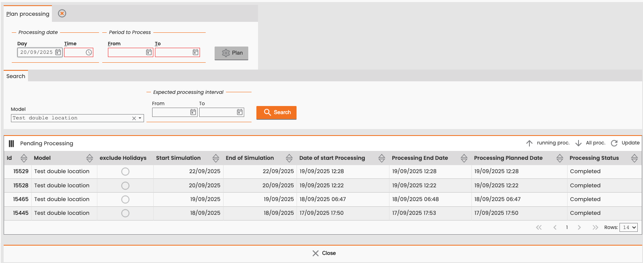Sort by Start Simulation column

point(216,158)
